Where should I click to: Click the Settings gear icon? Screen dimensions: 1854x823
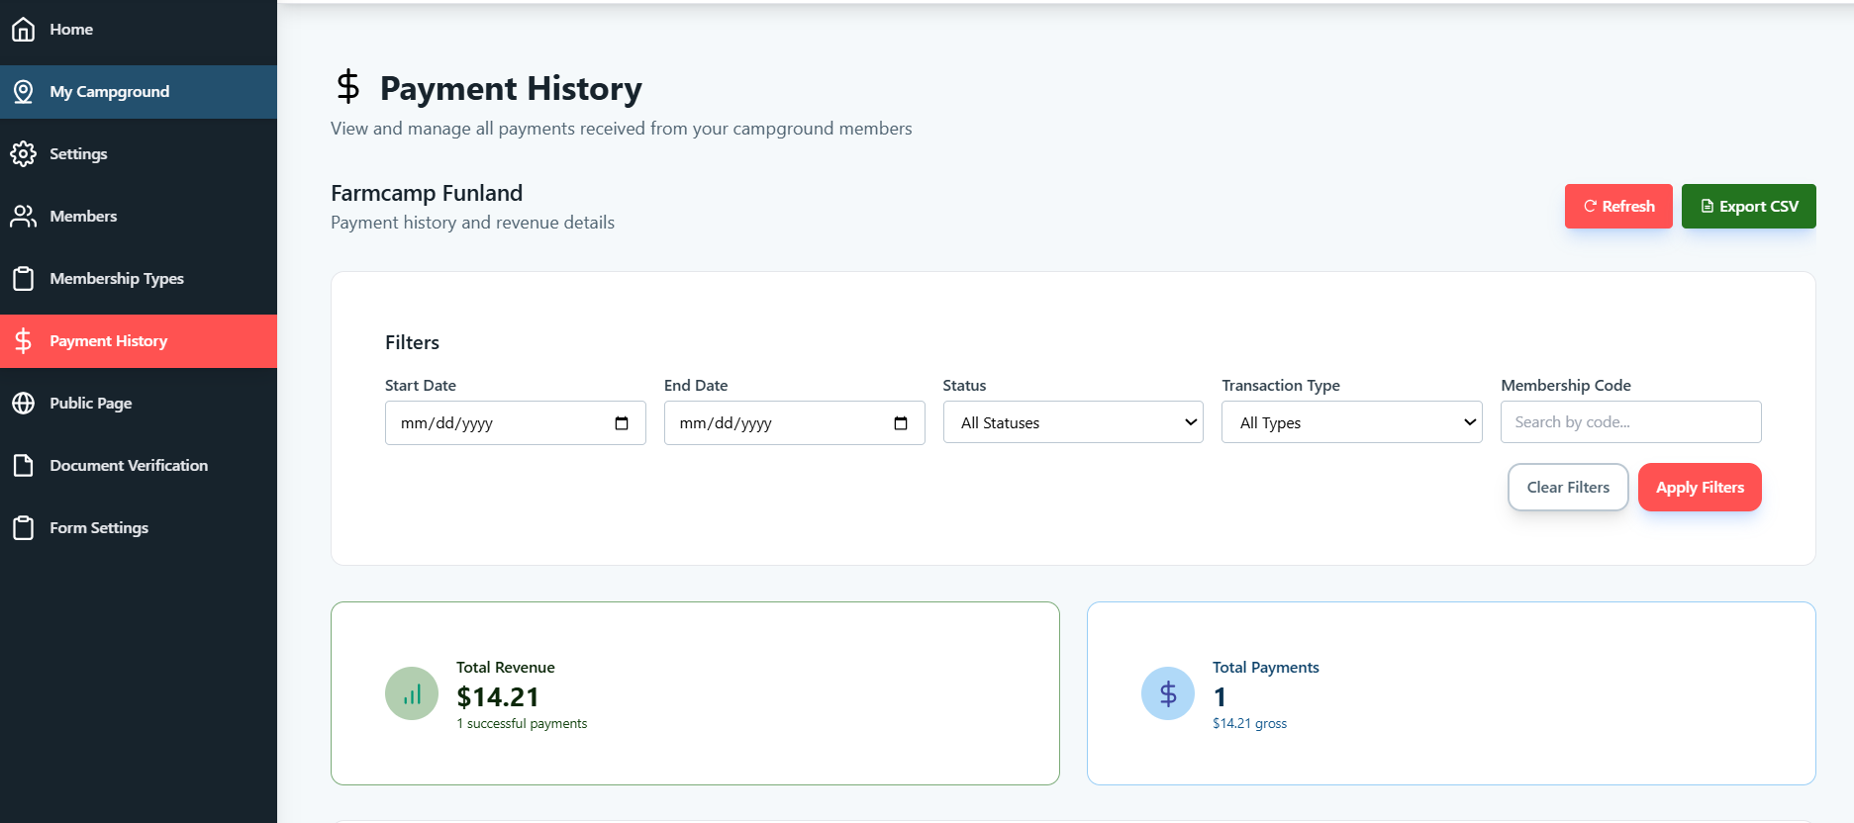(x=24, y=154)
